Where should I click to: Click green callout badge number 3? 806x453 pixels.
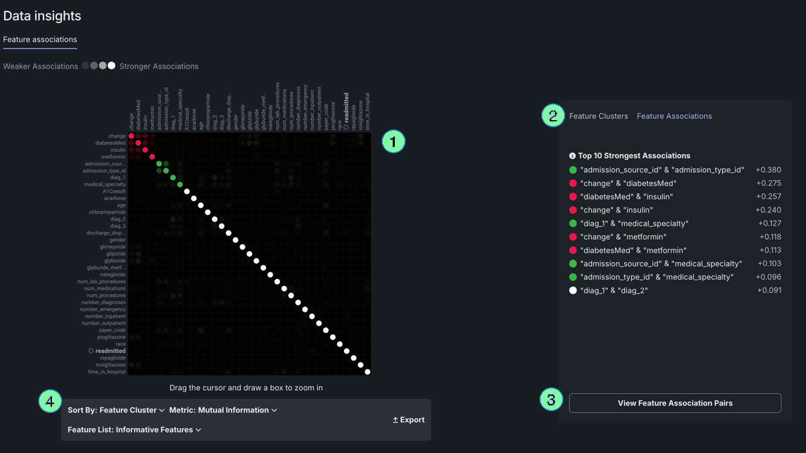(x=551, y=400)
